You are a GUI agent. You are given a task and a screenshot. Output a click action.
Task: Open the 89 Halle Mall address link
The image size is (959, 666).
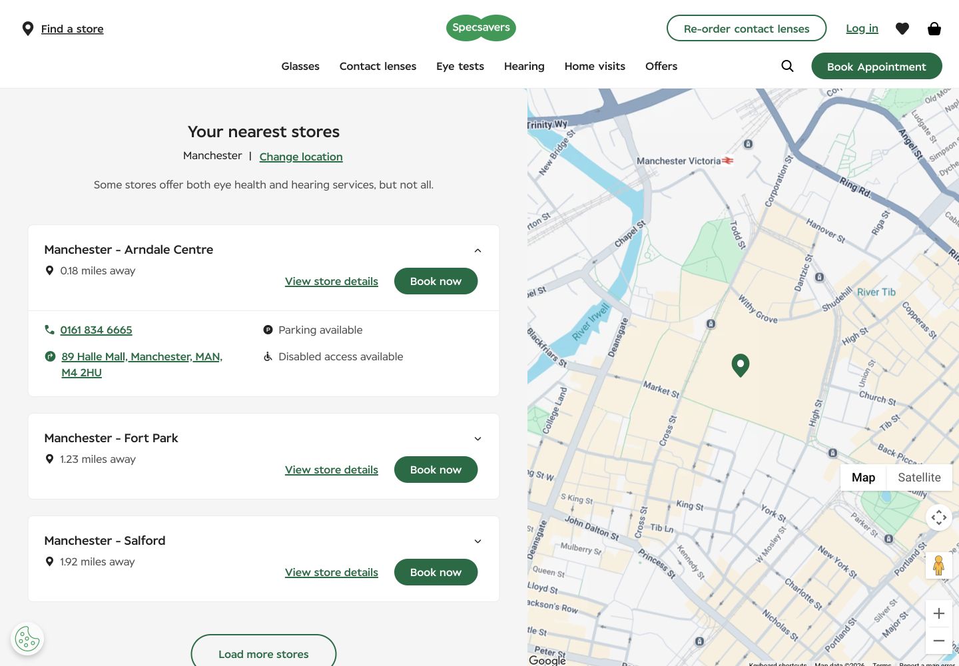pos(142,364)
